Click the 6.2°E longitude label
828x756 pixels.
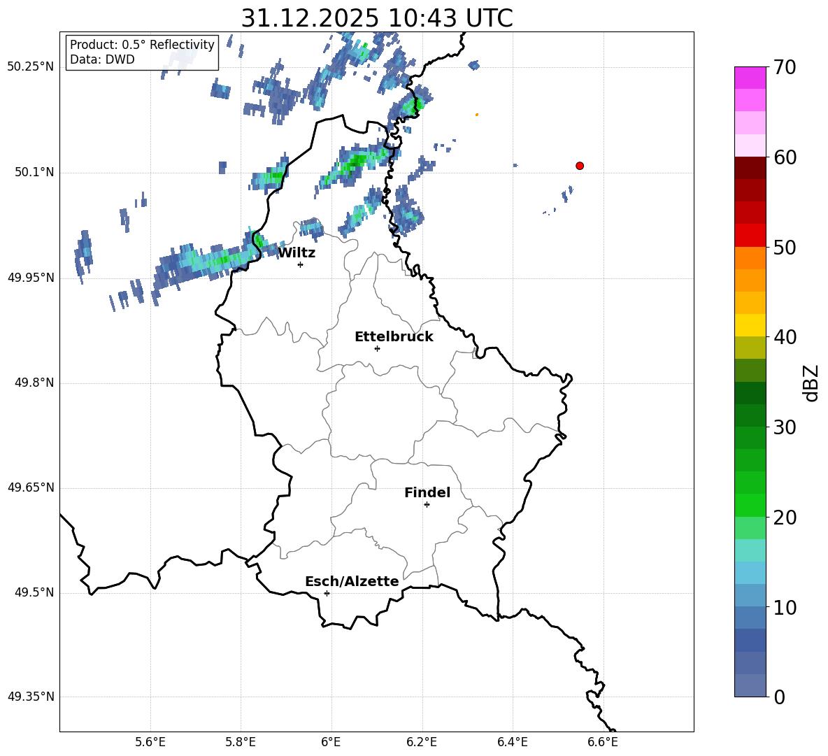point(422,742)
